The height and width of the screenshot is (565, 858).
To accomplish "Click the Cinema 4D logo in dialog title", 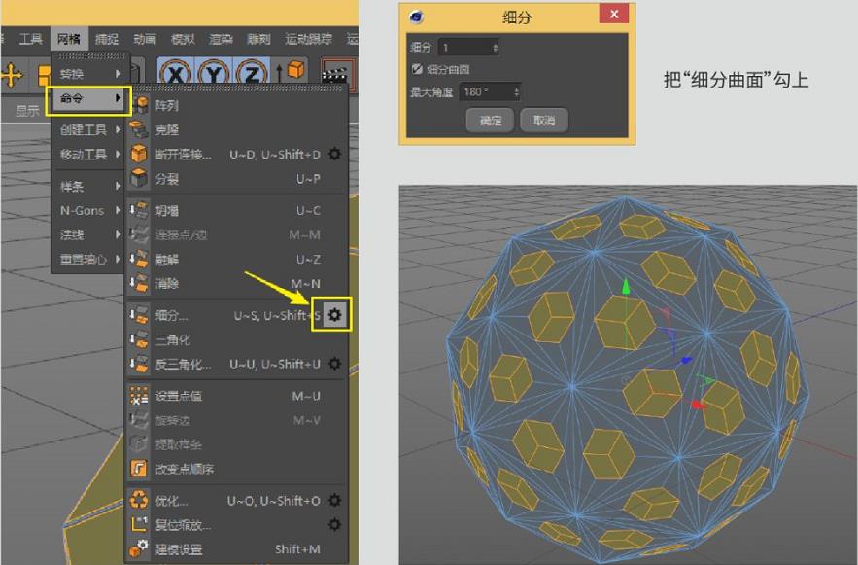I will click(x=417, y=17).
